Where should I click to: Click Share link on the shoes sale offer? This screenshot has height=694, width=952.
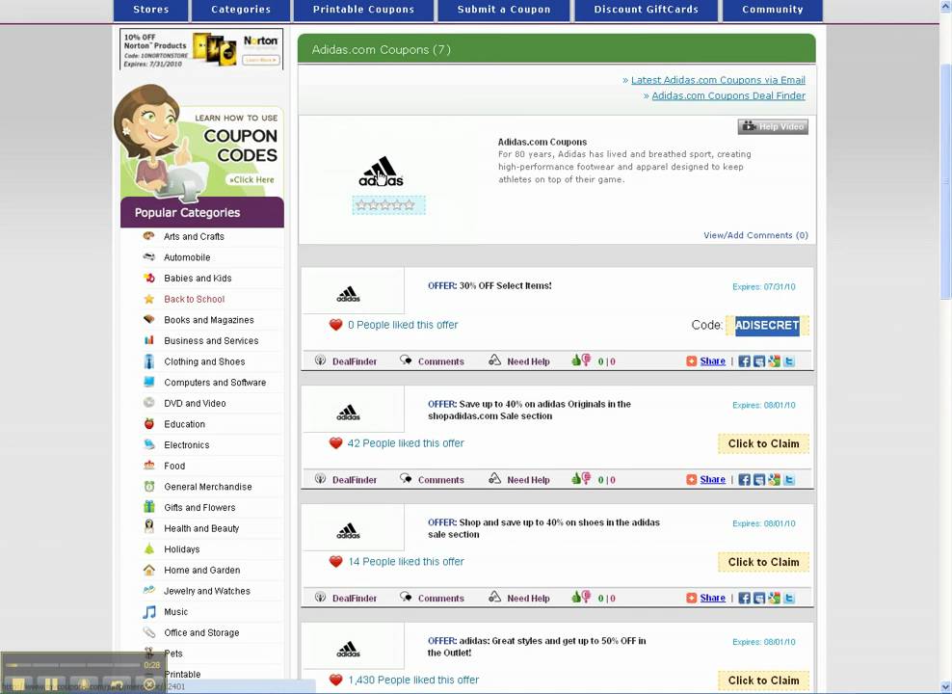[x=713, y=598]
